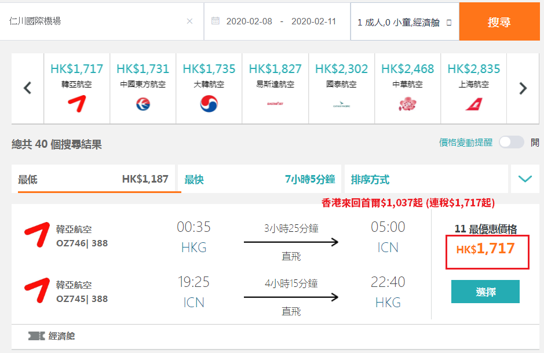Click the 韓亞航空 logo for flight OZ746
The image size is (544, 353).
[36, 235]
